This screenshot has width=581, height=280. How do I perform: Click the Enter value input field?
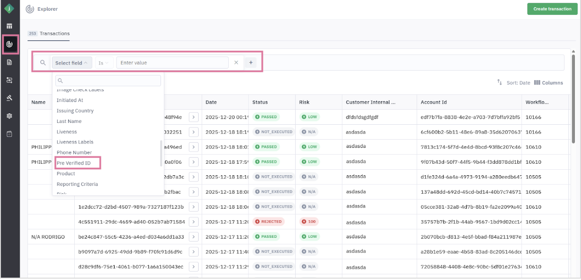tap(172, 63)
